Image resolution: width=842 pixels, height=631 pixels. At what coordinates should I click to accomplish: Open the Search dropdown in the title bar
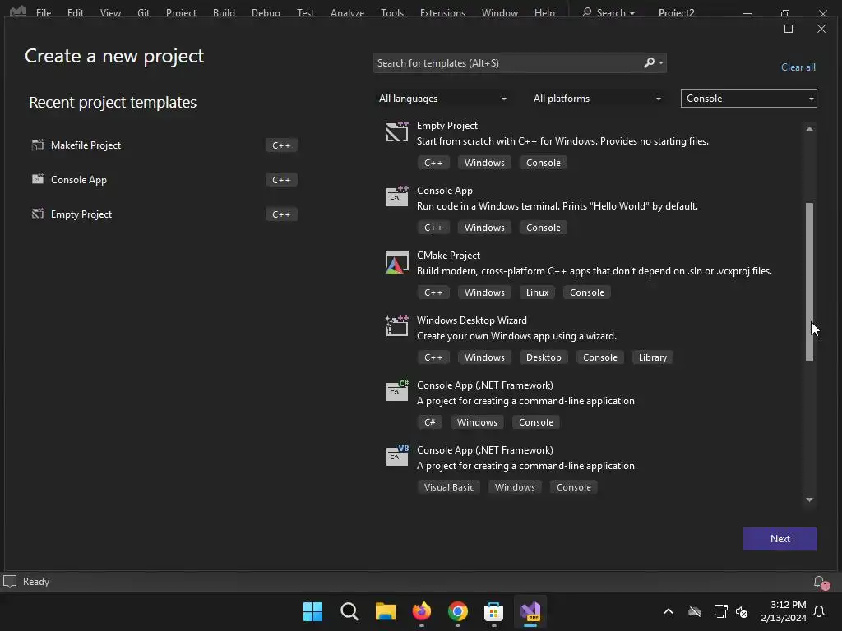(608, 12)
